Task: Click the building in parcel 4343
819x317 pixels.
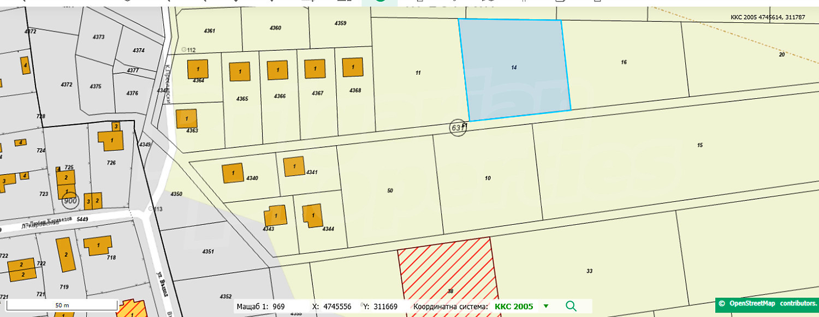Action: pyautogui.click(x=275, y=216)
